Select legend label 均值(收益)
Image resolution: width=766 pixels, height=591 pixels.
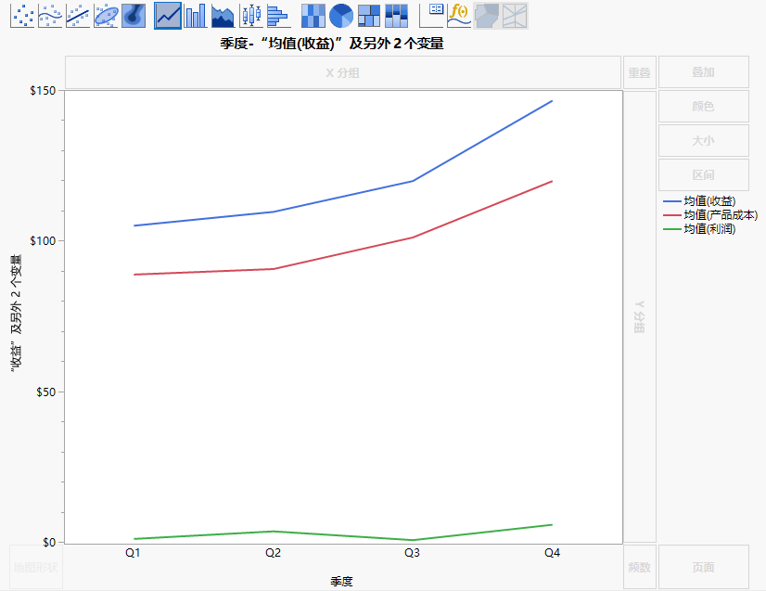click(709, 201)
